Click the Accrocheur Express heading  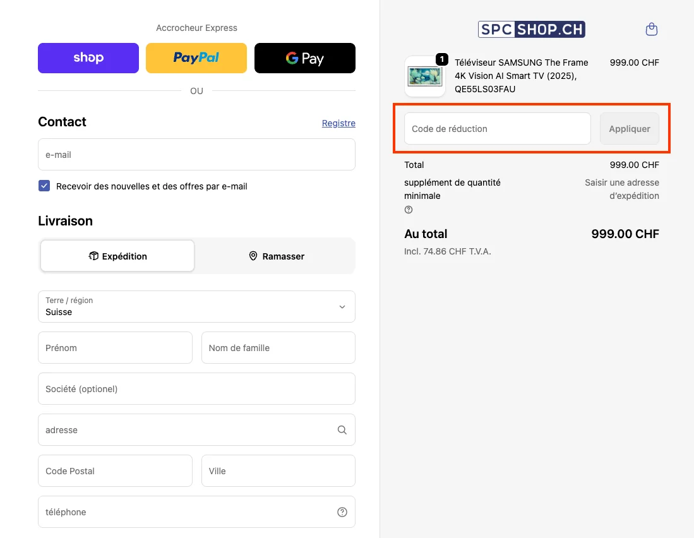196,28
